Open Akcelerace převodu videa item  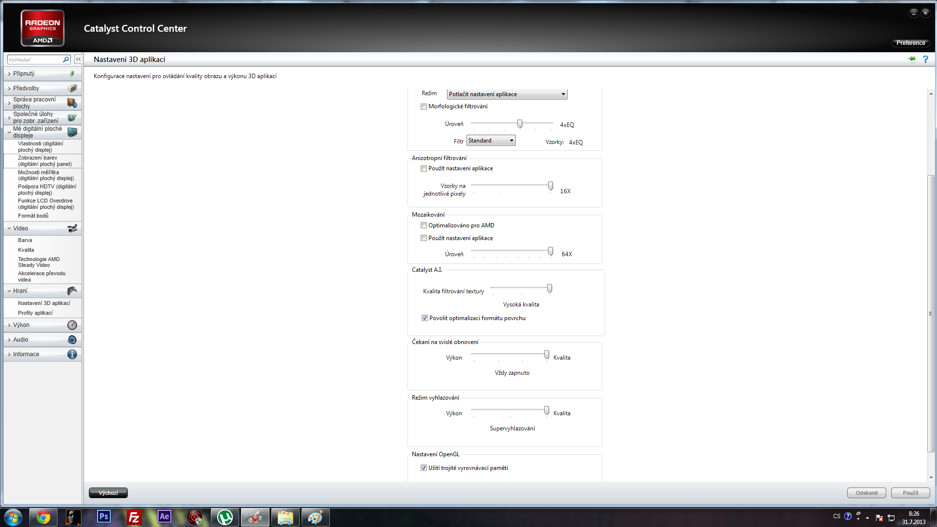41,277
